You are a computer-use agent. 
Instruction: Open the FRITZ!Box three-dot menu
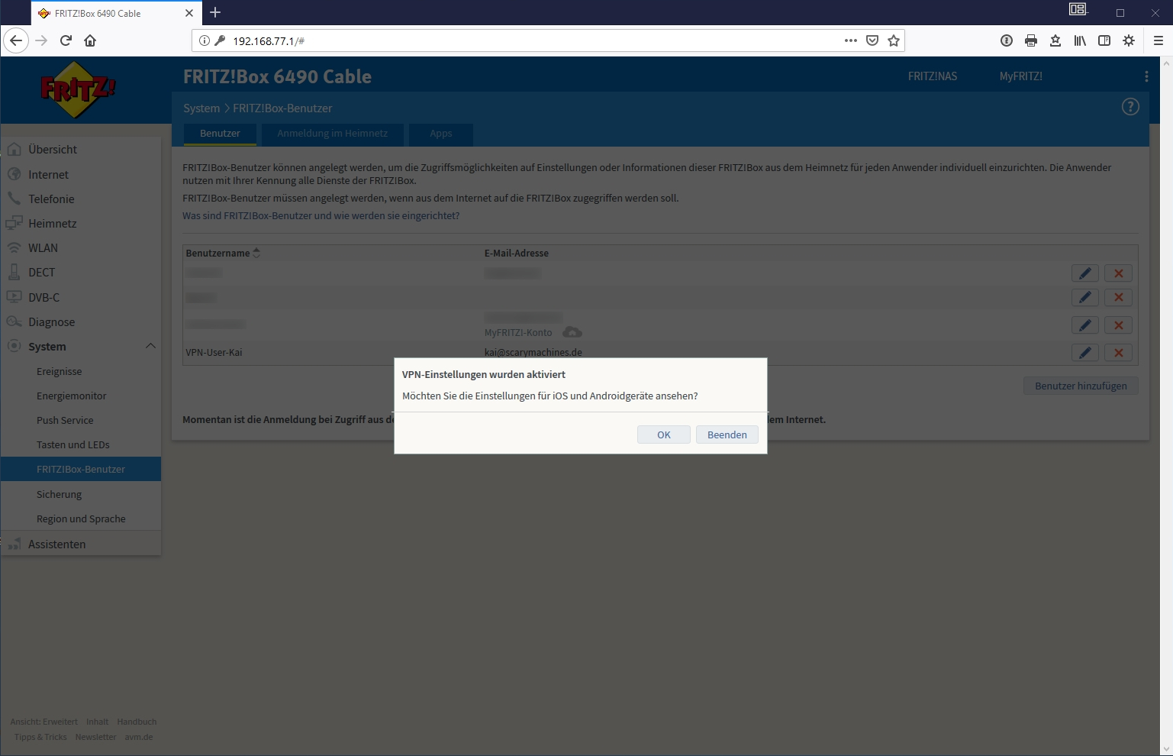tap(1146, 76)
